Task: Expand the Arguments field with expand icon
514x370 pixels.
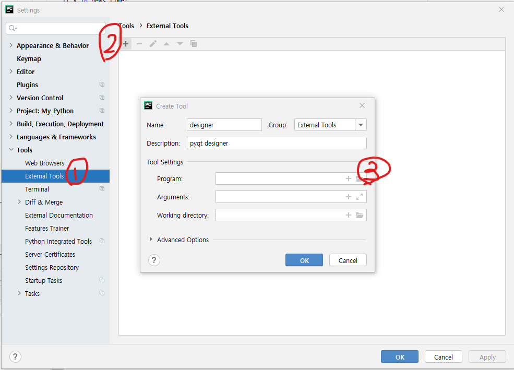Action: [x=360, y=197]
